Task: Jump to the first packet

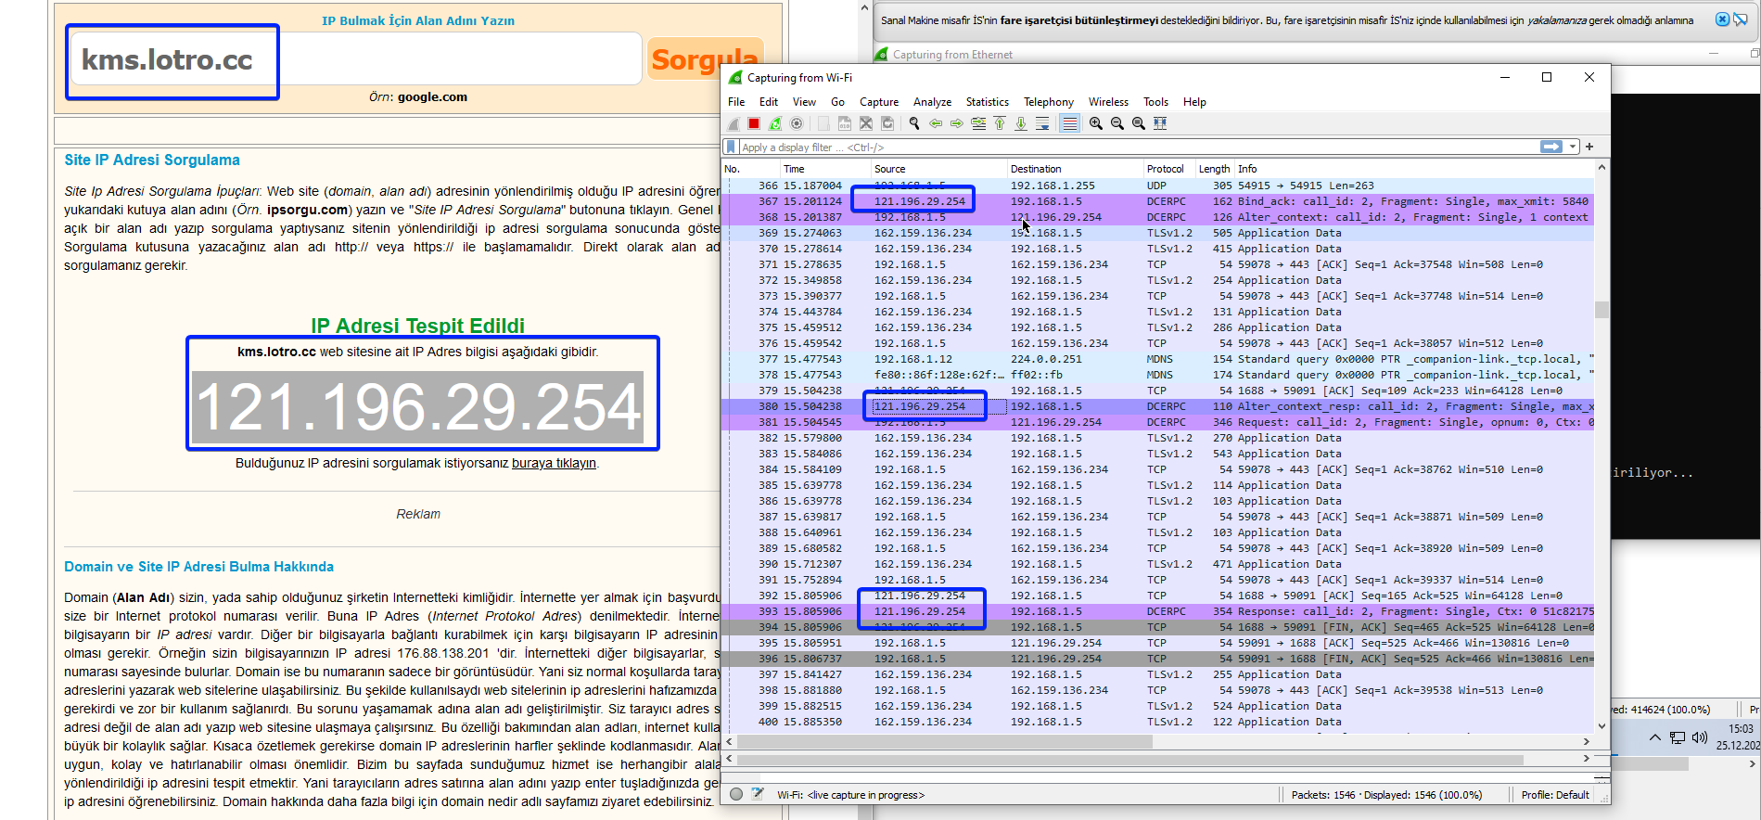Action: (x=1000, y=123)
